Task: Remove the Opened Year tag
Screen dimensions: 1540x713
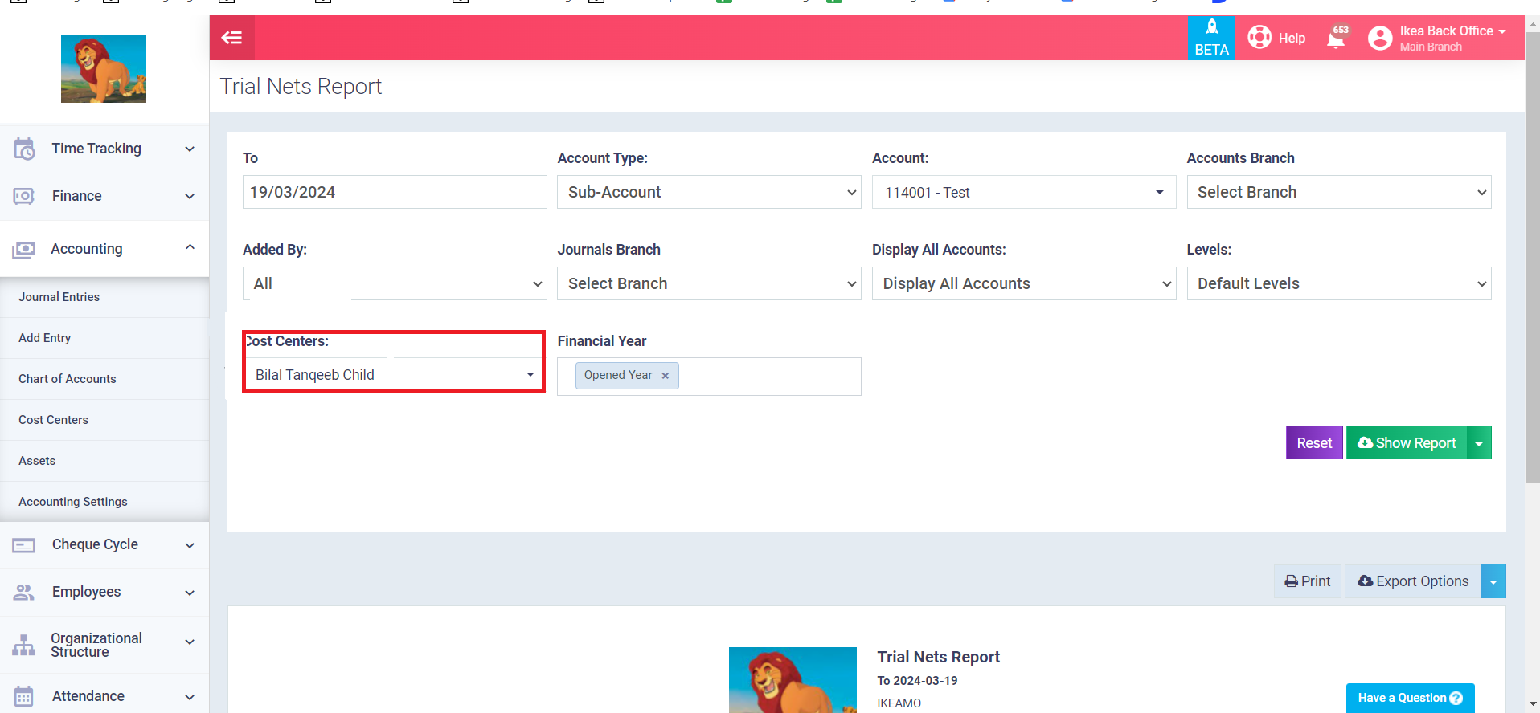Action: (x=665, y=376)
